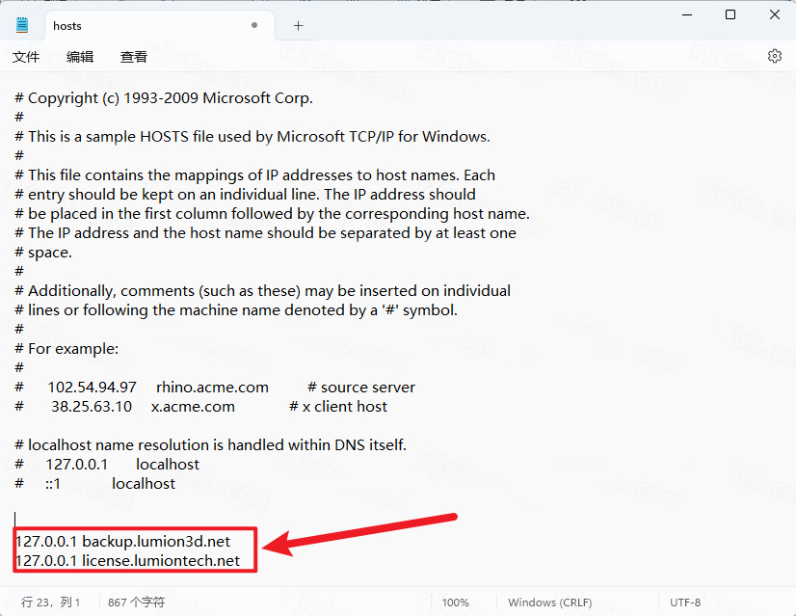Image resolution: width=796 pixels, height=616 pixels.
Task: Click the '# x client host' comment
Action: [338, 407]
